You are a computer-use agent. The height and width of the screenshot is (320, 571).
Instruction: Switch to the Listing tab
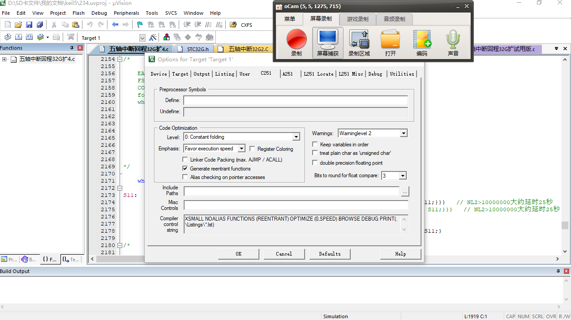(225, 74)
